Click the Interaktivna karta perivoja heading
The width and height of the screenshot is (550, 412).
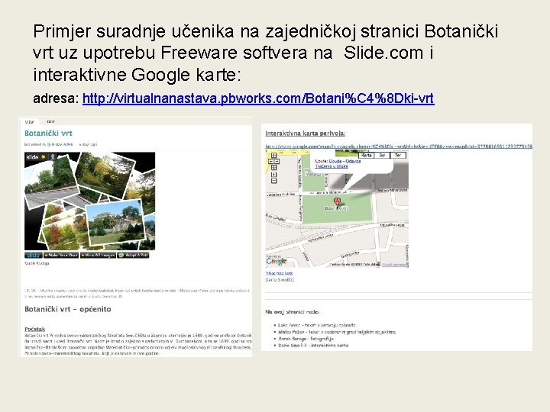(x=305, y=134)
